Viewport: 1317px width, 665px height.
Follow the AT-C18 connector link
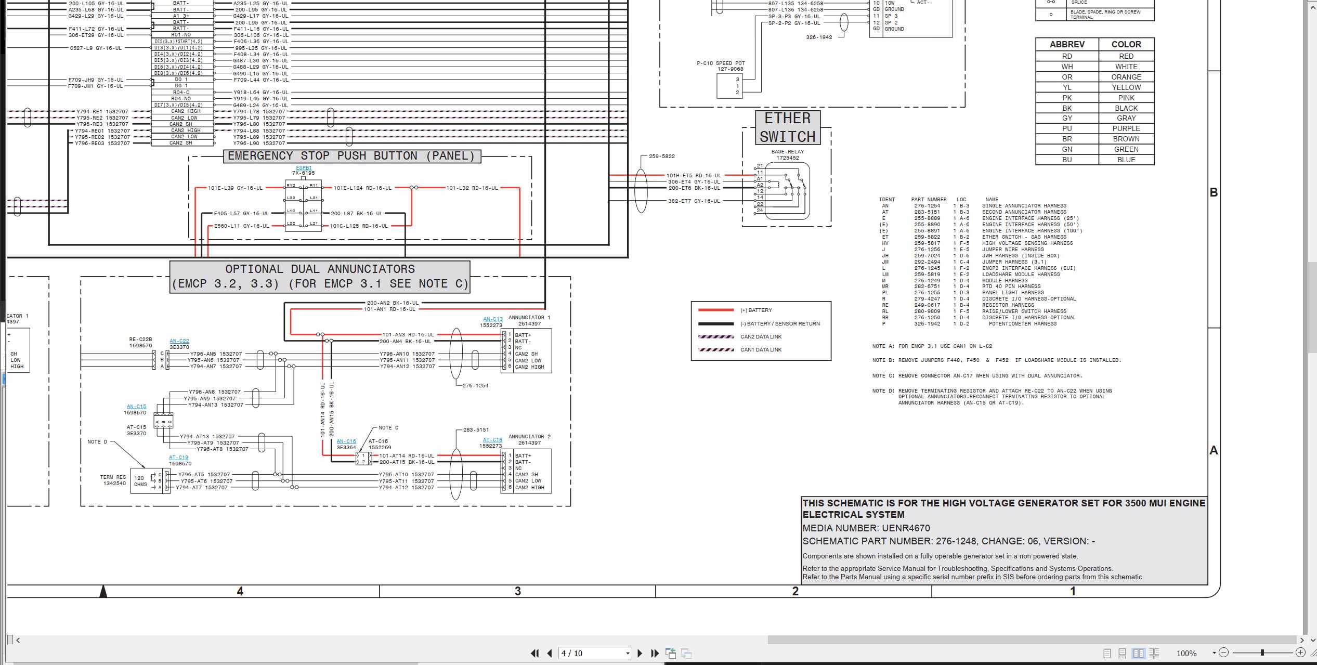492,440
